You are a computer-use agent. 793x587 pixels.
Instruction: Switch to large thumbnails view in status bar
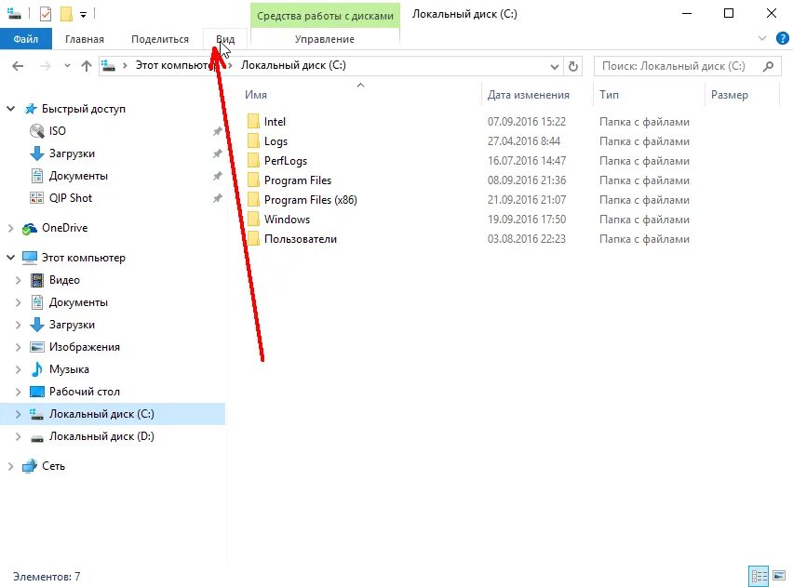coord(779,576)
